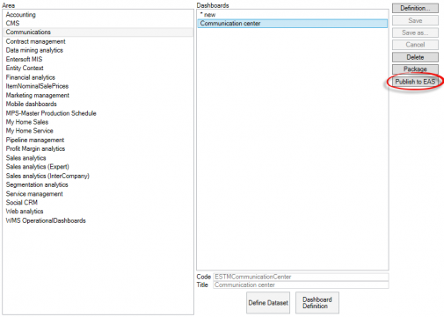Select My Home Sales area
444x317 pixels.
coord(98,122)
